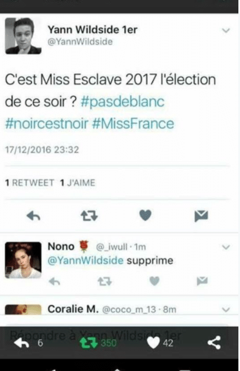Viewport: 240px width, 371px height.
Task: Reply to Nono's comment
Action: (55, 281)
